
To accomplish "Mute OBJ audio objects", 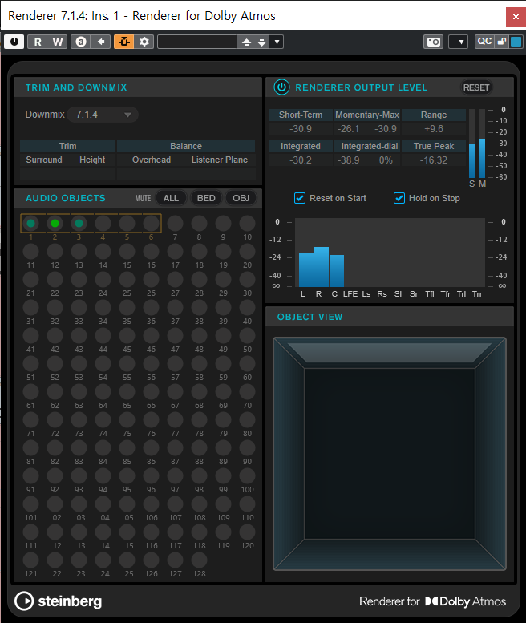I will (x=241, y=198).
